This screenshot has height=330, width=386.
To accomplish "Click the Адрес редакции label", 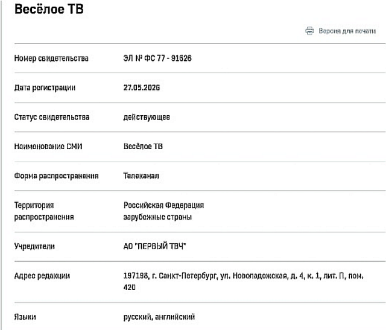I will coord(42,276).
